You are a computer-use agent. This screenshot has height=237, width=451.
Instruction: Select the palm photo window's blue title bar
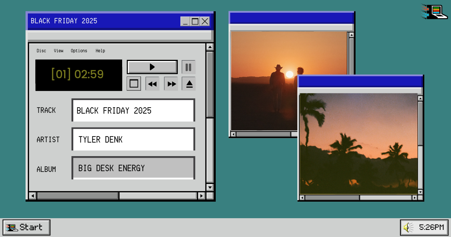360,81
